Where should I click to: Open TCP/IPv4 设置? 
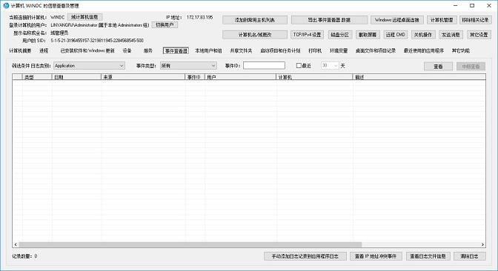(x=307, y=35)
